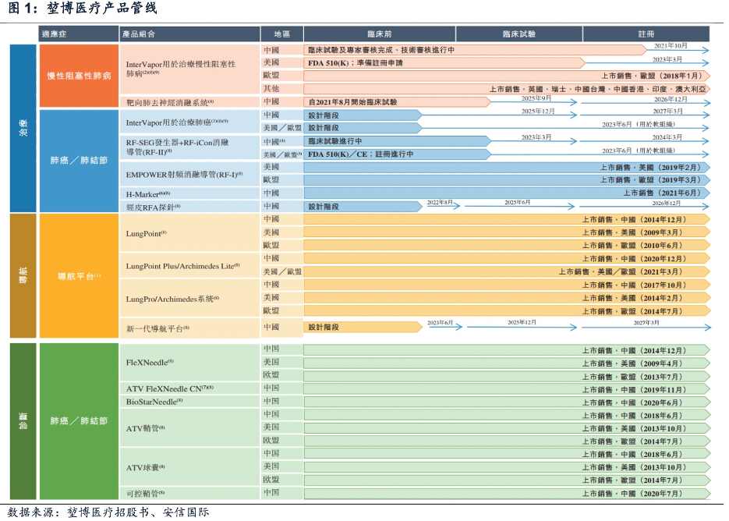Select bar 上市銷售·歐盟（2019年3月）
Image resolution: width=729 pixels, height=521 pixels.
[x=507, y=180]
